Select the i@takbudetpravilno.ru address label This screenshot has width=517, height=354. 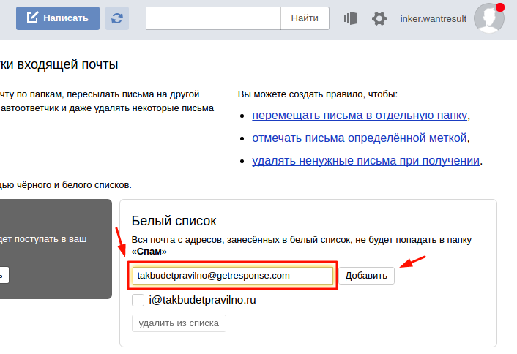click(x=202, y=300)
